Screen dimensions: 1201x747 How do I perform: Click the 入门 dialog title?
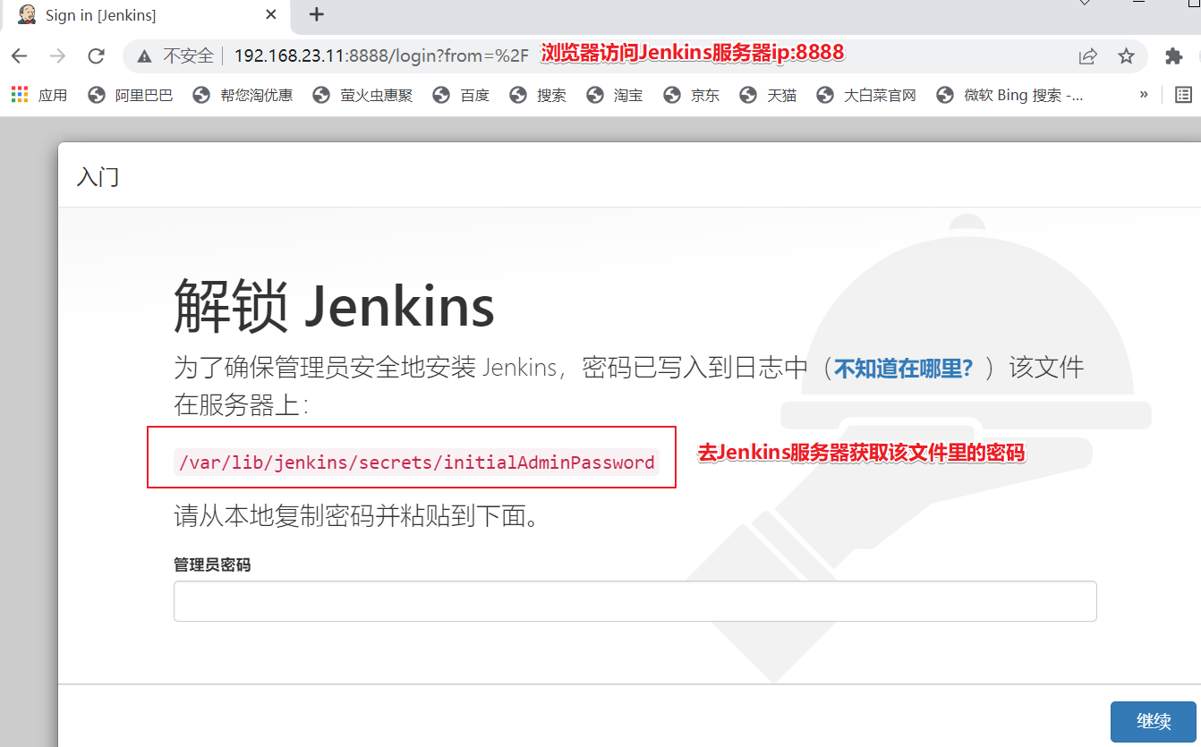(x=98, y=176)
